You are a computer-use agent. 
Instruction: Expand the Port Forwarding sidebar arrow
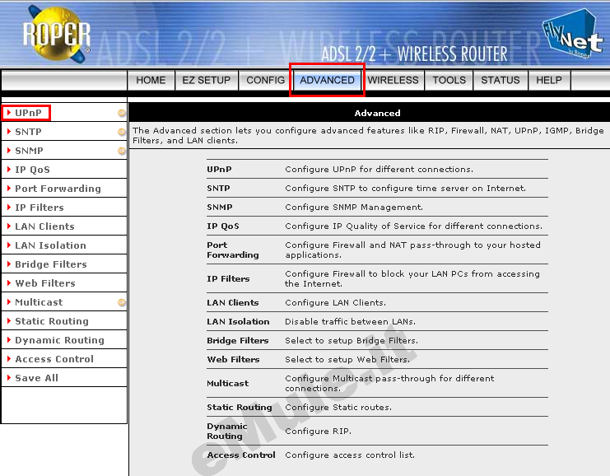tap(8, 189)
